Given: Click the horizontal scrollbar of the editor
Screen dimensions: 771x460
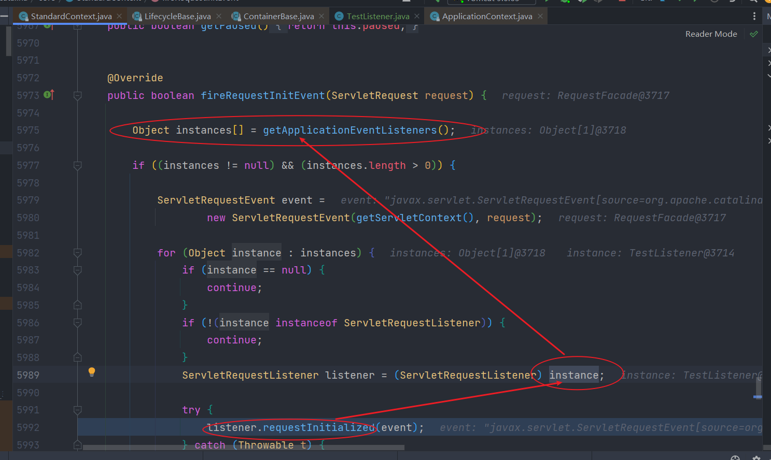Looking at the screenshot, I should coord(244,447).
